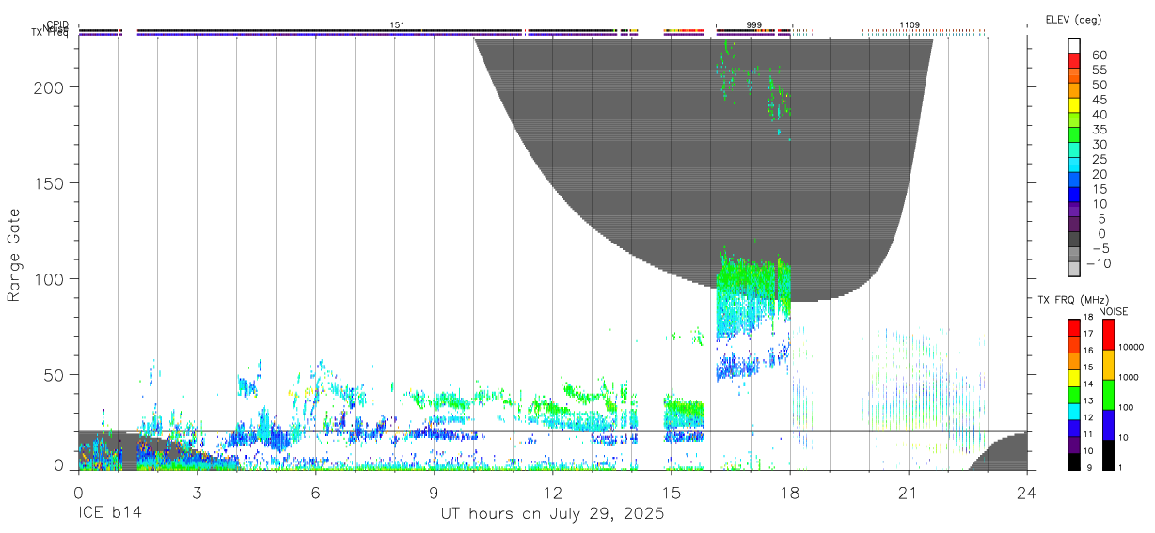Click the '151' CPID label above the plot

pyautogui.click(x=397, y=25)
